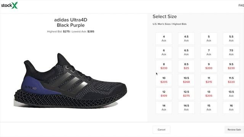Select size 14.5 Ask tile
Viewport: 244px width, 137px height.
tap(186, 108)
